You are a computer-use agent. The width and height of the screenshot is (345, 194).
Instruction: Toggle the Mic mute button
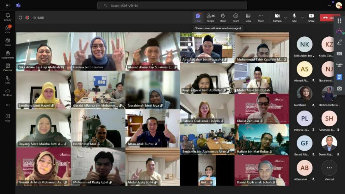tap(294, 17)
